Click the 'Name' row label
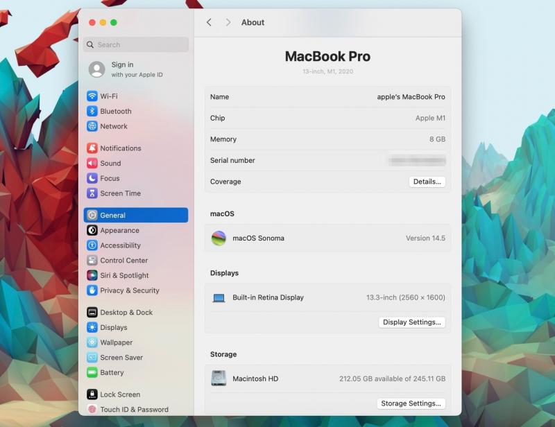 (x=219, y=96)
